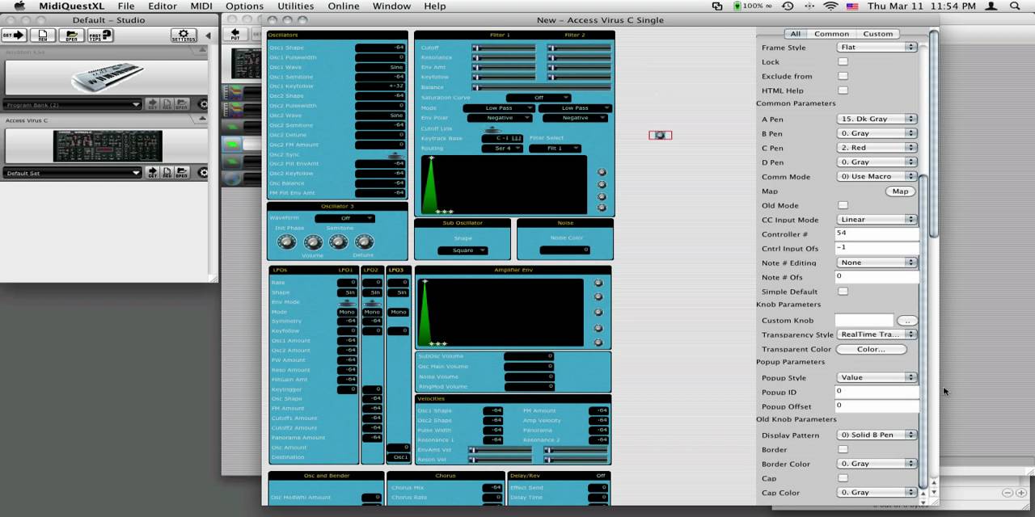
Task: Switch to the Common tab
Action: tap(831, 34)
